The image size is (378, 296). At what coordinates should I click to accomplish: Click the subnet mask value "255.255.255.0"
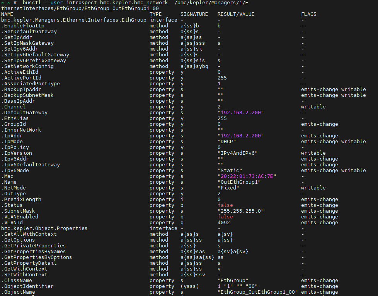(x=240, y=211)
